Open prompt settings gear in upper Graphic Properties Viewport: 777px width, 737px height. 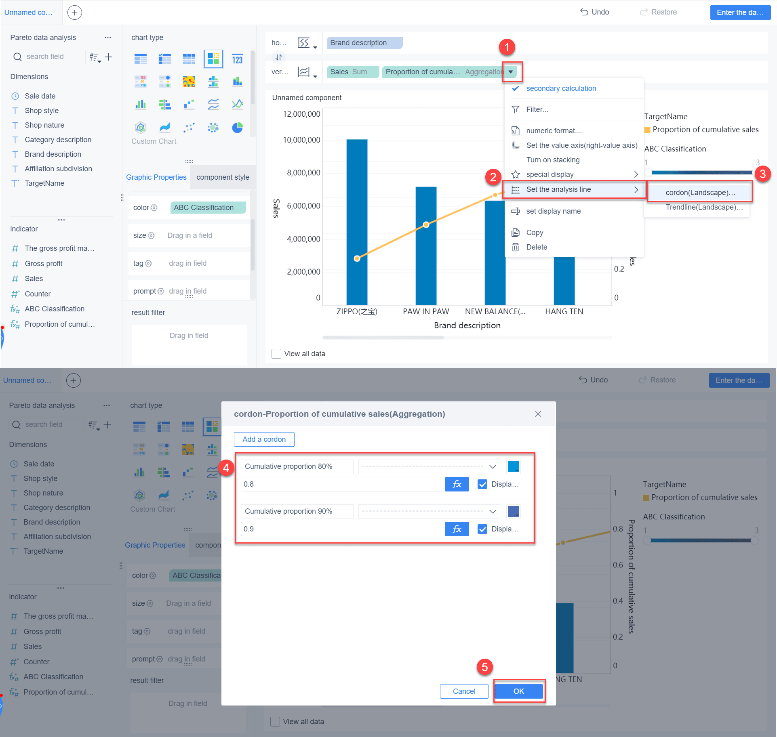(161, 291)
